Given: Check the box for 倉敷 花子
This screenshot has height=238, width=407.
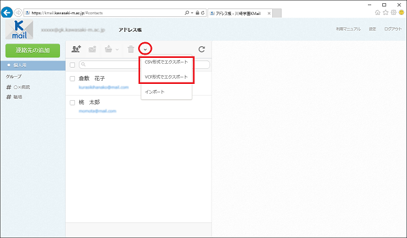Looking at the screenshot, I should click(x=72, y=79).
